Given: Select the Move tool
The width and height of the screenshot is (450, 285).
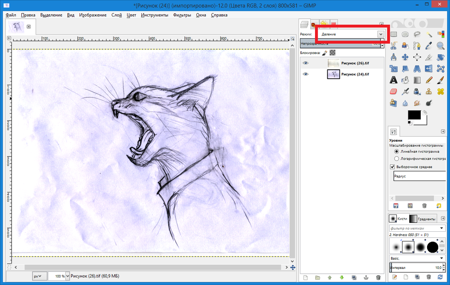Looking at the screenshot, I should (x=405, y=57).
